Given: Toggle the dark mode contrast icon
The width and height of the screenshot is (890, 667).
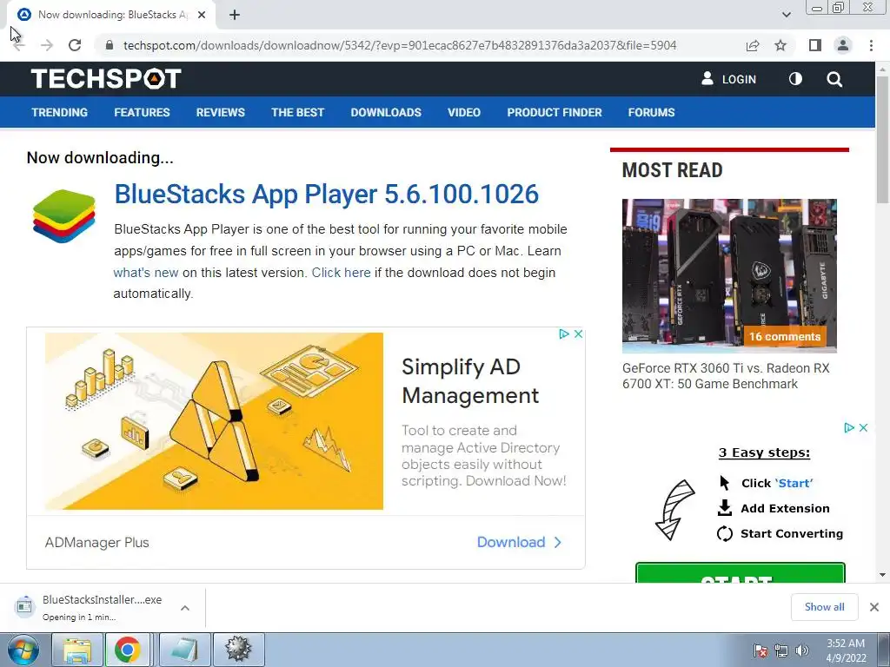Looking at the screenshot, I should tap(795, 79).
